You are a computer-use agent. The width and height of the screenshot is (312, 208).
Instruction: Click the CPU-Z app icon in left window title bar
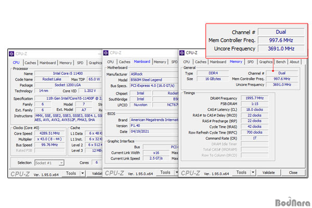pos(11,54)
